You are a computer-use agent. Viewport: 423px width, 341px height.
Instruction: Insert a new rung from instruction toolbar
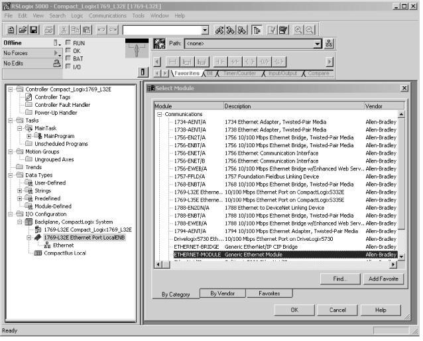coord(172,62)
